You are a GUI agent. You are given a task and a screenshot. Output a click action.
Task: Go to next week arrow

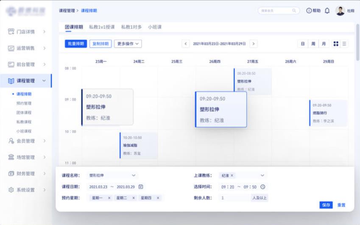253,44
